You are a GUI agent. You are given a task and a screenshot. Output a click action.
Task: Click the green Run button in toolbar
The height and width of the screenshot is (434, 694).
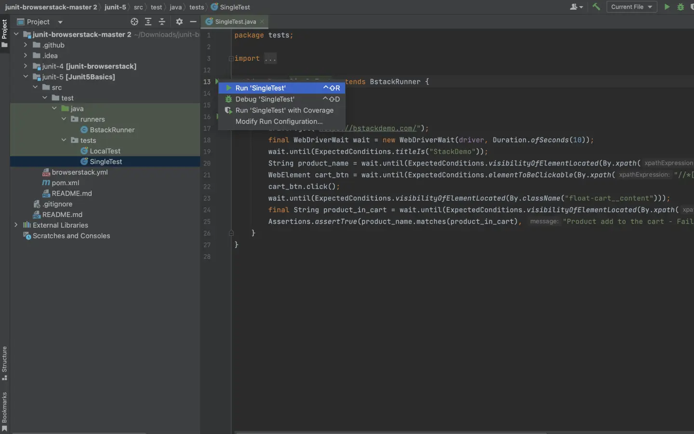pos(667,7)
